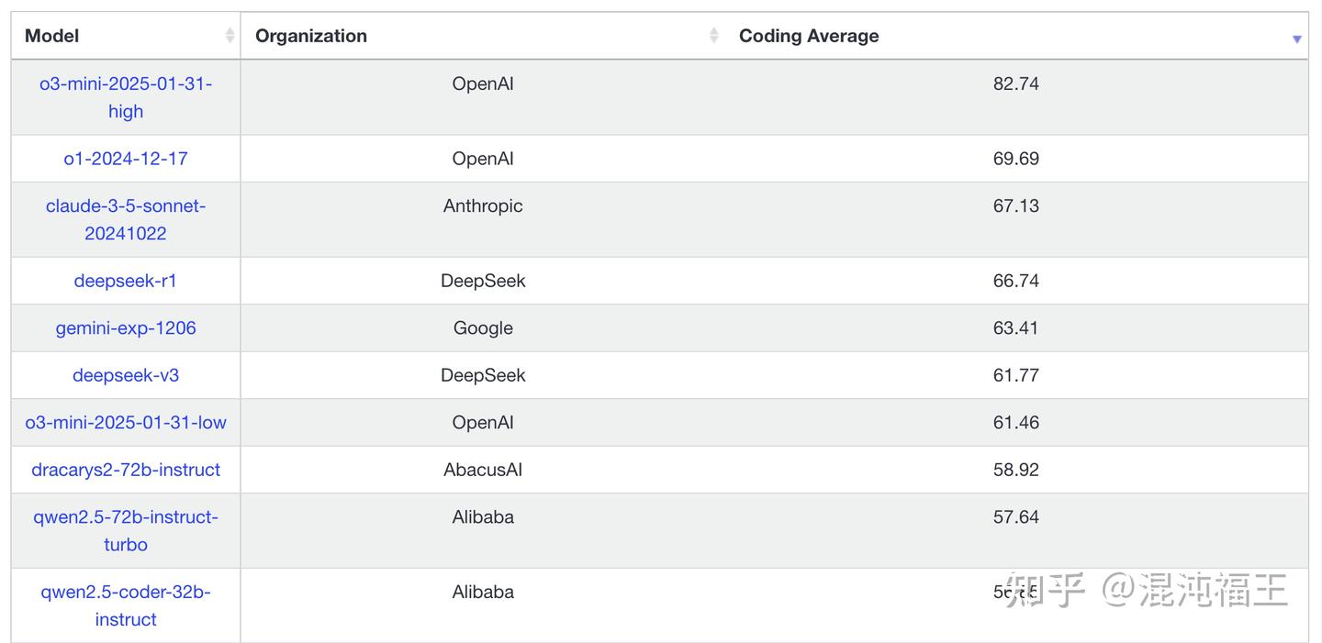
Task: Open the o1-2024-12-17 model link
Action: tap(126, 159)
